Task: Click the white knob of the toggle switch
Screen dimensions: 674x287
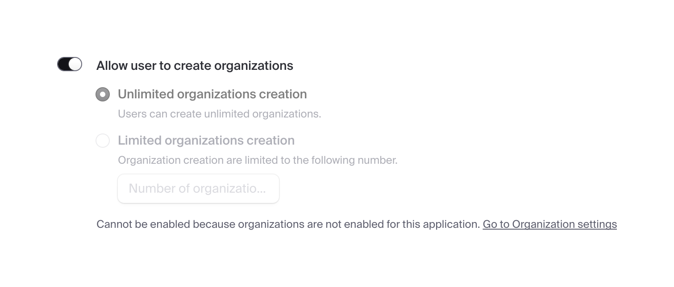Action: click(x=75, y=64)
